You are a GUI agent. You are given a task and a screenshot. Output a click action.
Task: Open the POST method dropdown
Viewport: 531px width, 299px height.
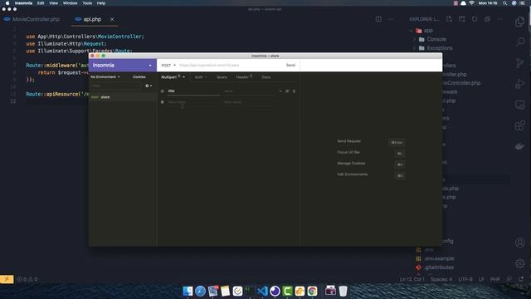pyautogui.click(x=168, y=65)
